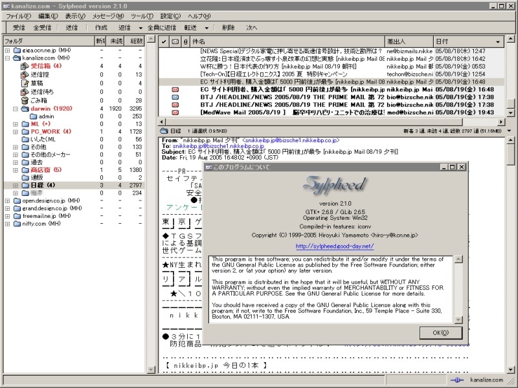Click the nifty.com mailbox icon
Viewport: 518px width, 388px height.
click(17, 224)
